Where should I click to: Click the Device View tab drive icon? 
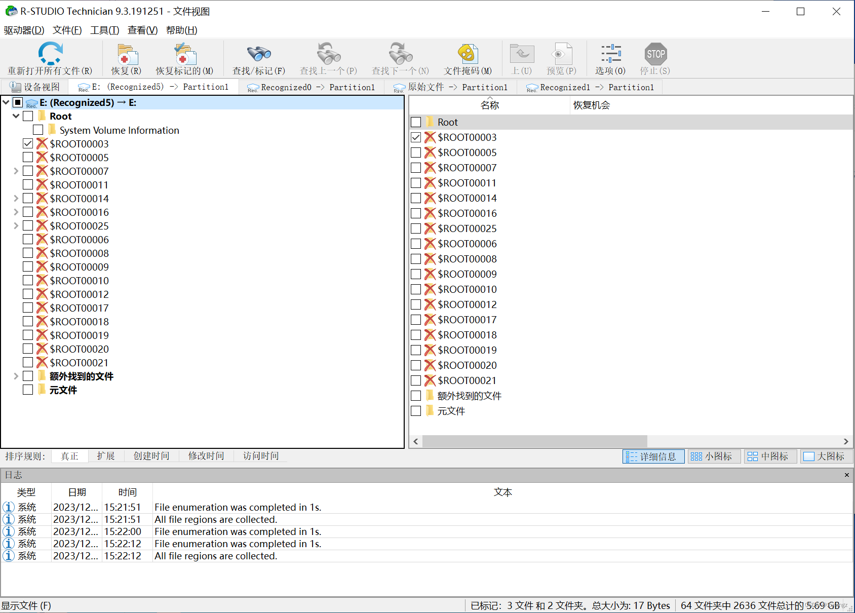[x=16, y=87]
